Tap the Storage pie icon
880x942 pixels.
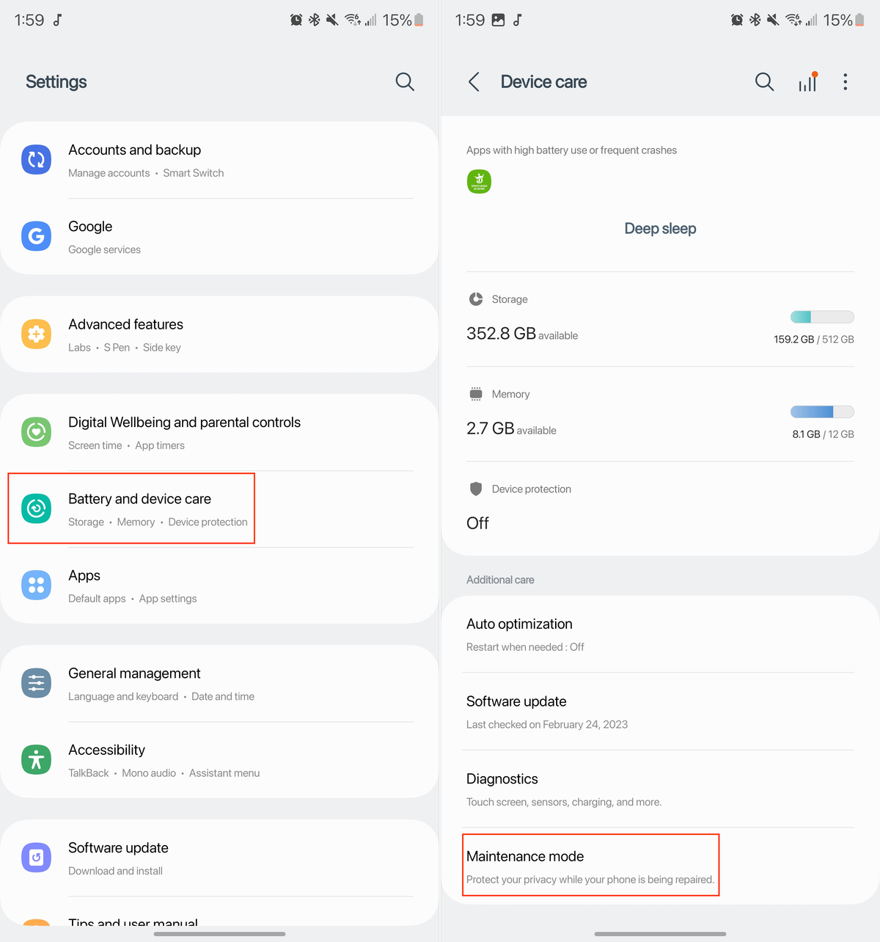coord(476,299)
